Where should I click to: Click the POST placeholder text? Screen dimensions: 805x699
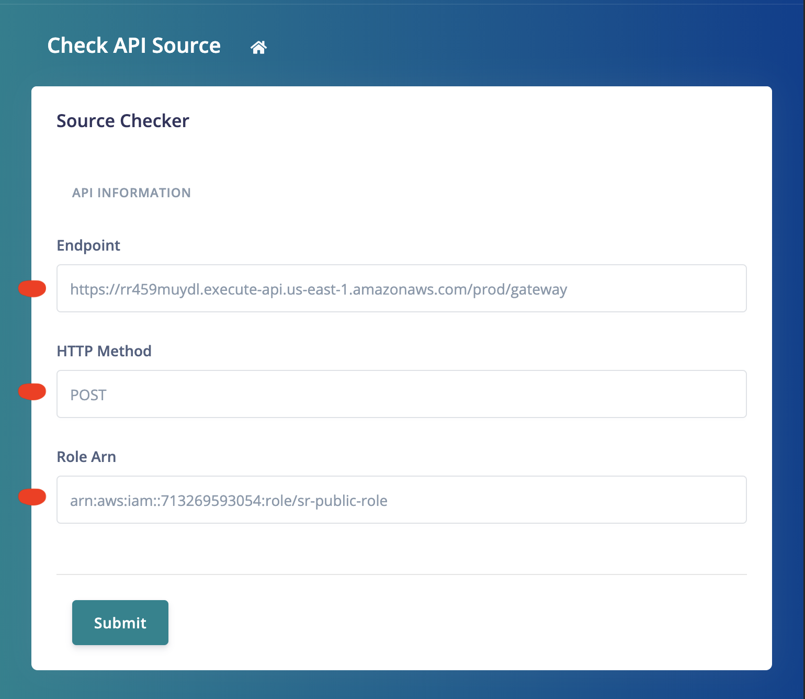[88, 395]
